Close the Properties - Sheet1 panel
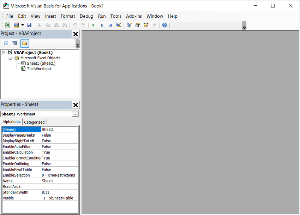 76,105
